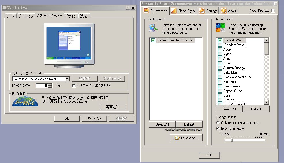Select Only on screensaver startup option

218,123
